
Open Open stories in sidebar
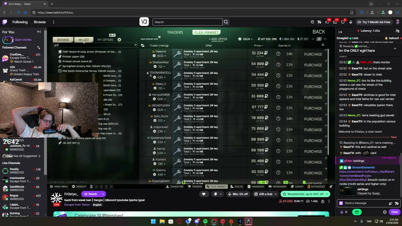(x=23, y=40)
